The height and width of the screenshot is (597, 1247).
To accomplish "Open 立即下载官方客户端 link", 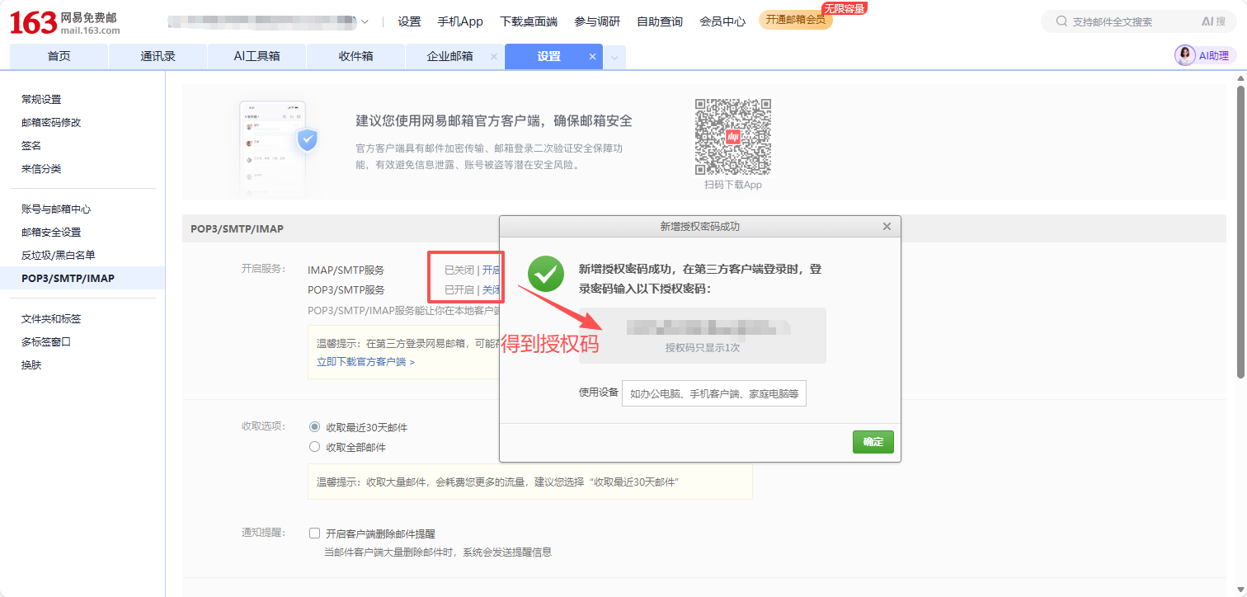I will coord(365,362).
